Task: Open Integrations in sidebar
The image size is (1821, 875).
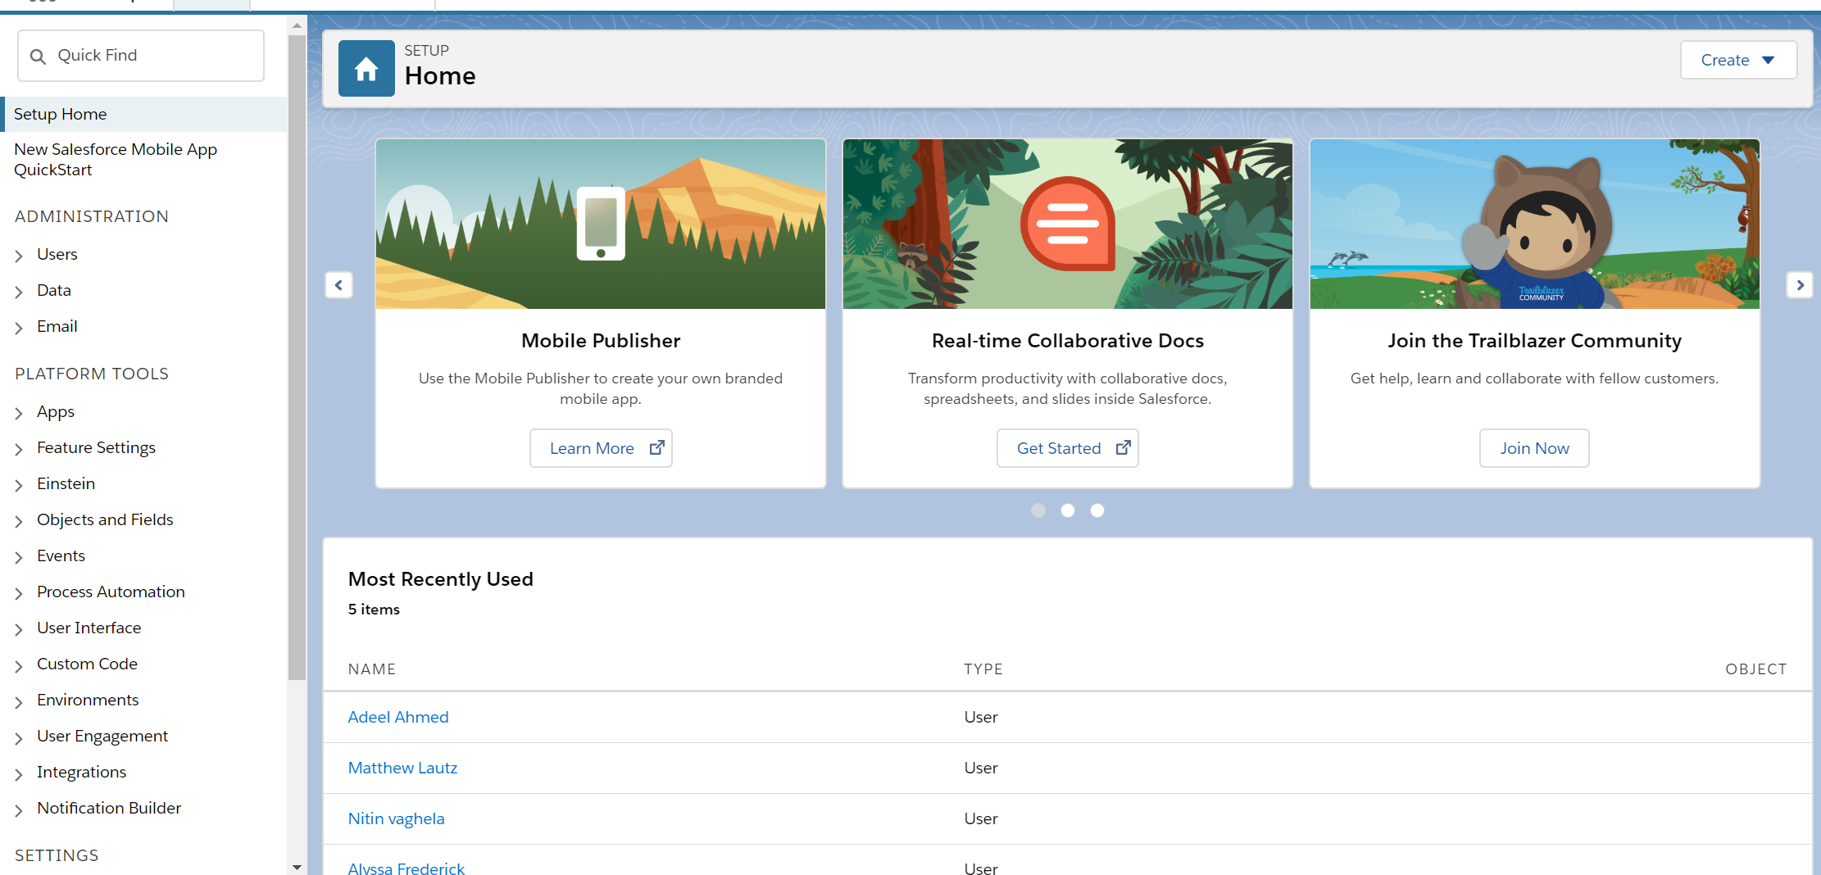Action: [x=81, y=772]
